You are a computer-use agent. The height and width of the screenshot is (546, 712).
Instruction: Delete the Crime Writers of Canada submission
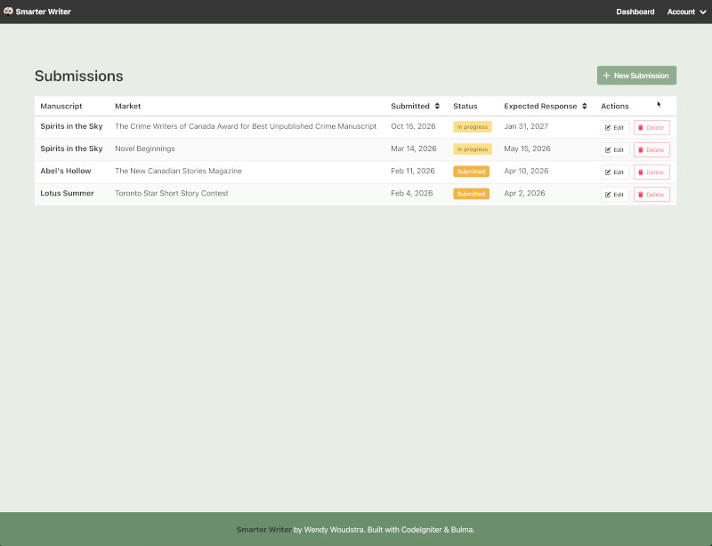tap(651, 127)
